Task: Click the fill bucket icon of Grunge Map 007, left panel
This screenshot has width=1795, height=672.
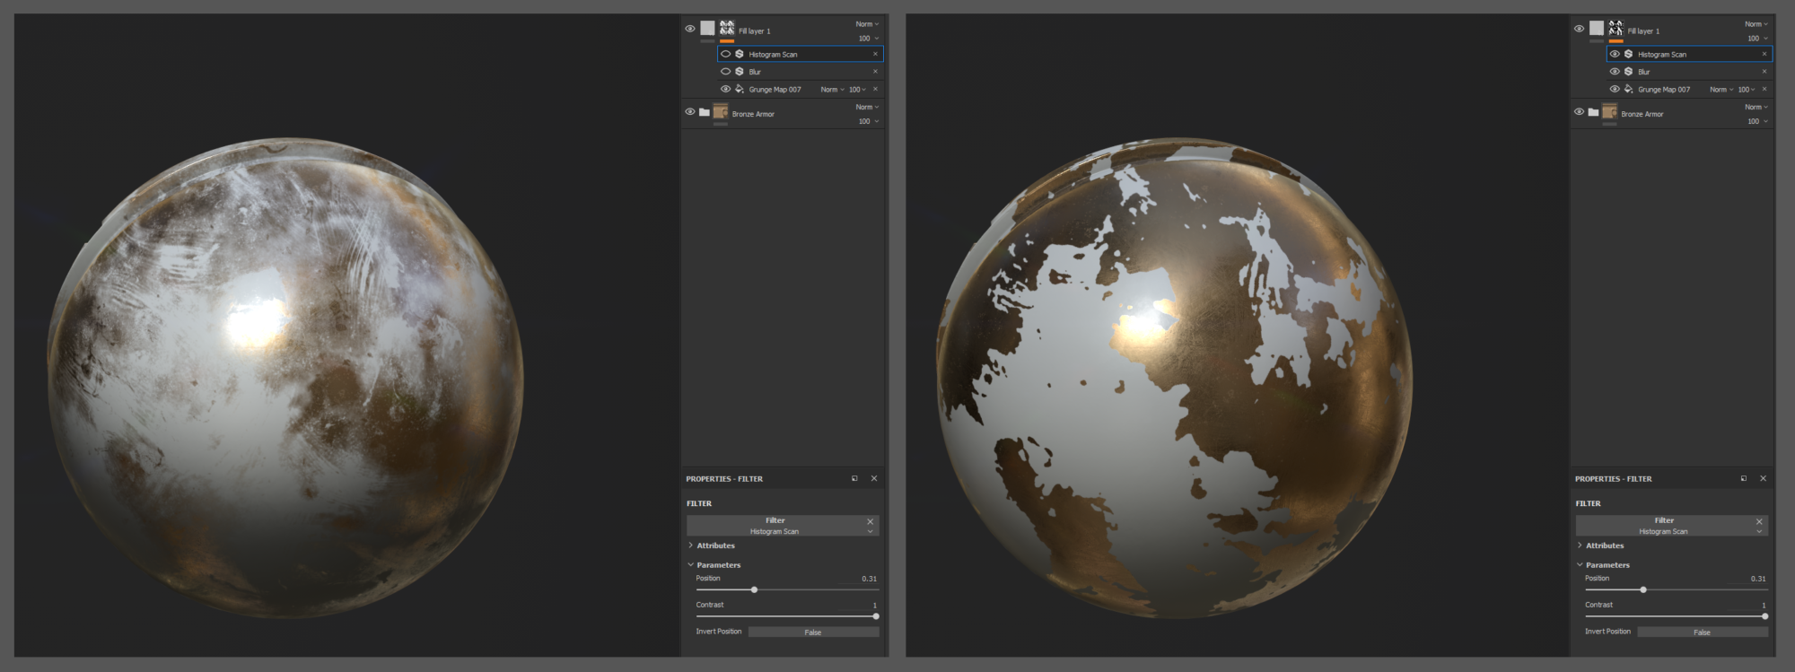Action: (x=740, y=89)
